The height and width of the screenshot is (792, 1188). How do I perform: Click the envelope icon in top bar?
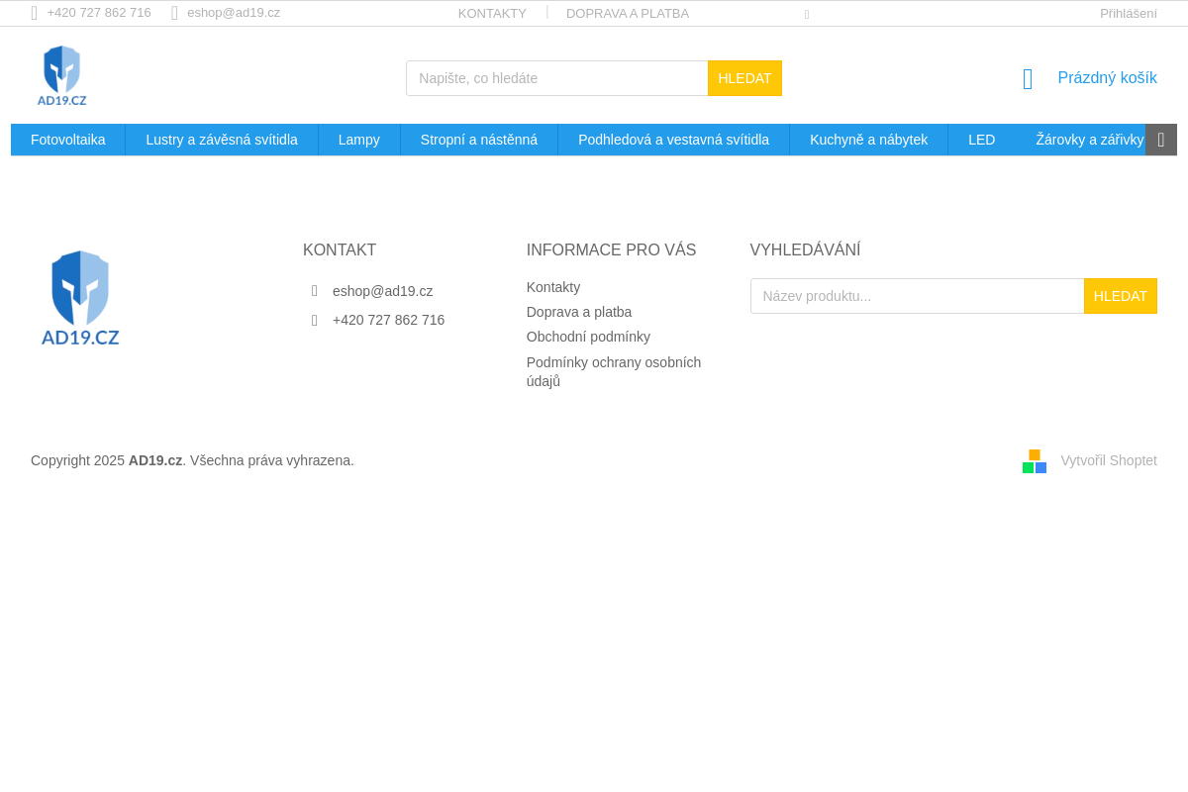[174, 13]
